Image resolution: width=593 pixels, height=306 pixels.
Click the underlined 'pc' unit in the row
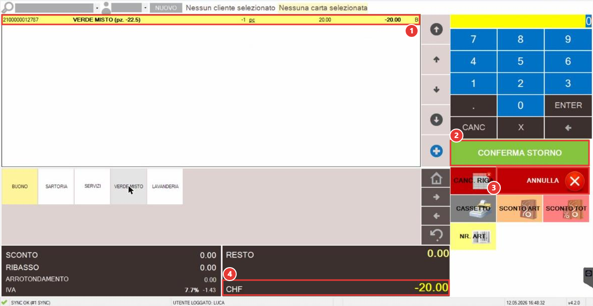tap(252, 19)
